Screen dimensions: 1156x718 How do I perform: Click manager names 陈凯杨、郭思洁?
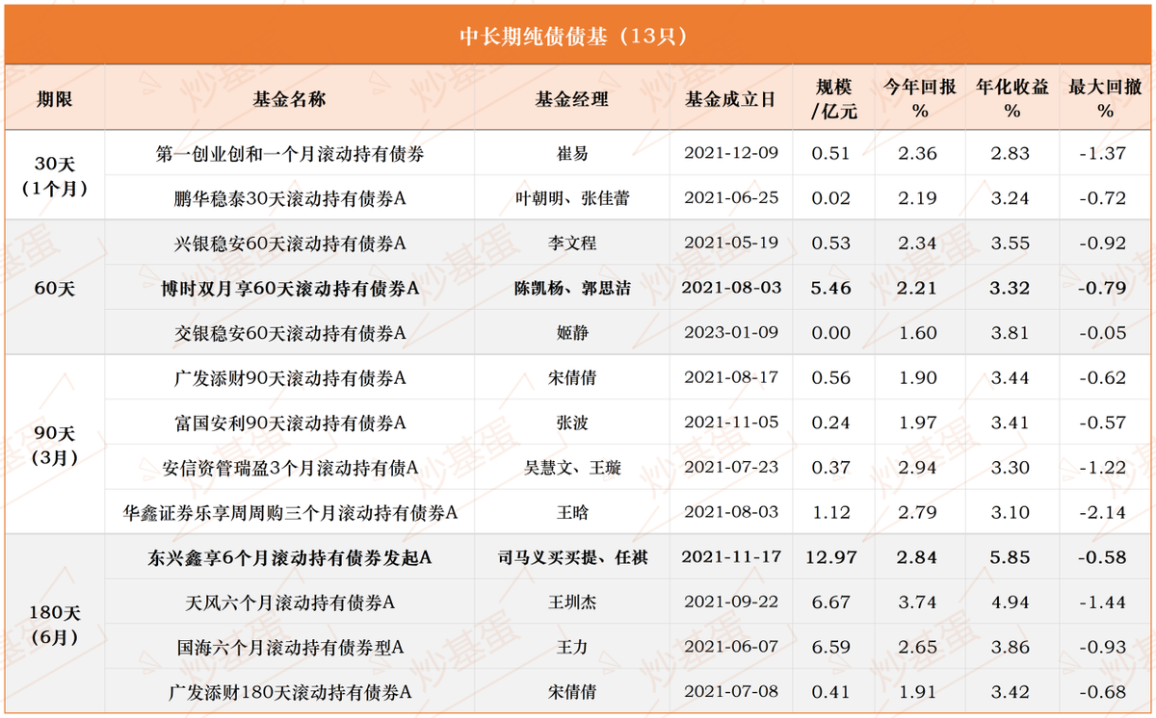572,288
